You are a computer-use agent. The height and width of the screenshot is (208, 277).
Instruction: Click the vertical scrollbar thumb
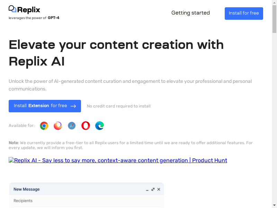pos(274,19)
